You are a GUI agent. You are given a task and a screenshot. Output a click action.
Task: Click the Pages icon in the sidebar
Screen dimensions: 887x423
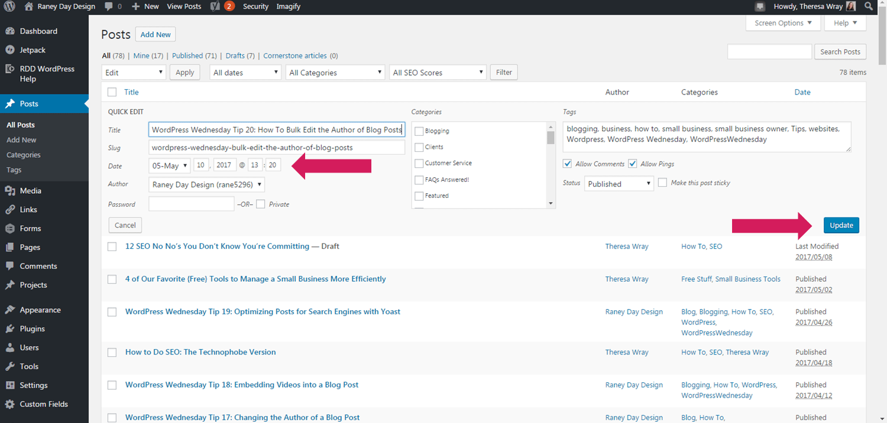tap(10, 248)
